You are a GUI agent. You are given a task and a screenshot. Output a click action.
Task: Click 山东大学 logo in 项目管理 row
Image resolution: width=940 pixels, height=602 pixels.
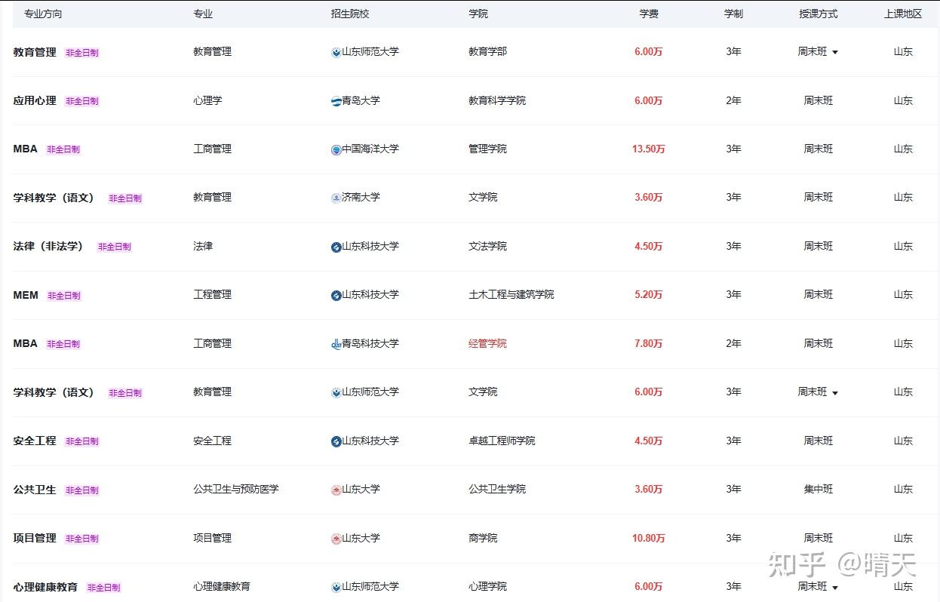tap(336, 539)
